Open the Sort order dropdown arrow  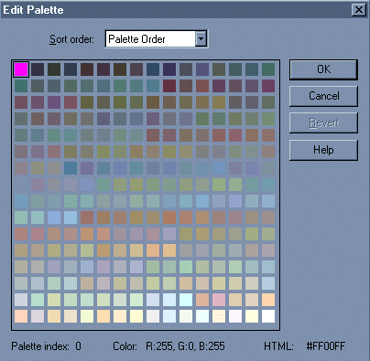coord(201,39)
